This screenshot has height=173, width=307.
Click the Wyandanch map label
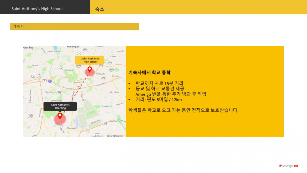[106, 106]
